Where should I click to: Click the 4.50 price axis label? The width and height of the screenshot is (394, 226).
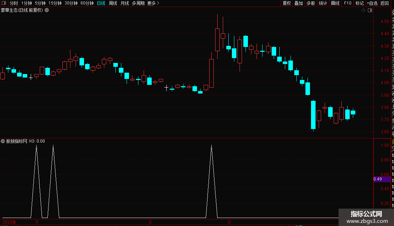(385, 22)
